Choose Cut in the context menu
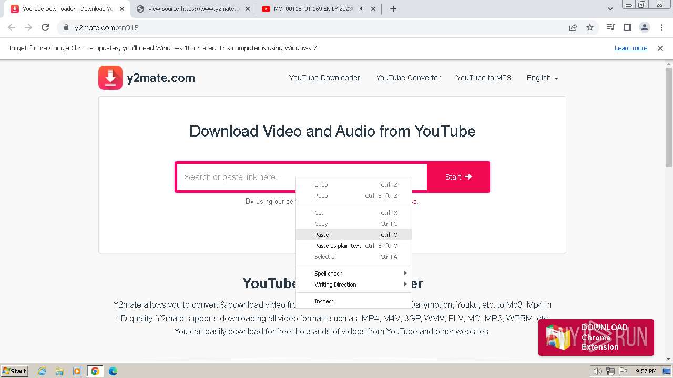This screenshot has width=673, height=378. click(x=354, y=213)
